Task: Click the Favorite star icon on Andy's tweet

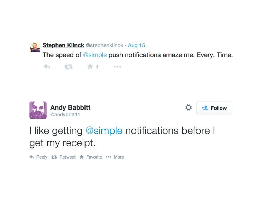Action: [82, 157]
